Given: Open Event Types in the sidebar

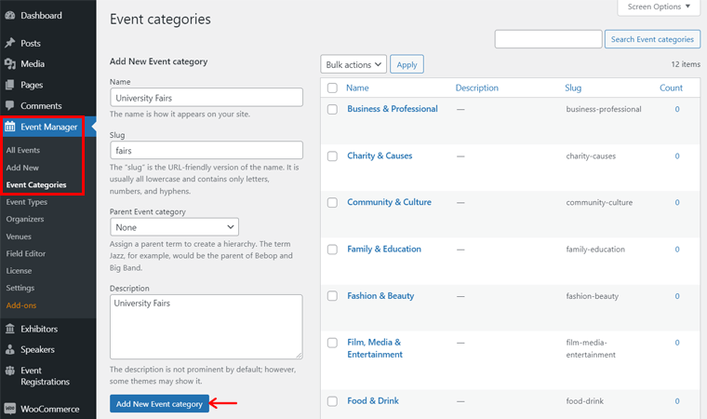Looking at the screenshot, I should point(26,202).
